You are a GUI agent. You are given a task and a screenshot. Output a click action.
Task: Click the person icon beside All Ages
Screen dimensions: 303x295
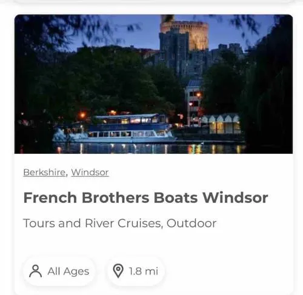tap(36, 271)
